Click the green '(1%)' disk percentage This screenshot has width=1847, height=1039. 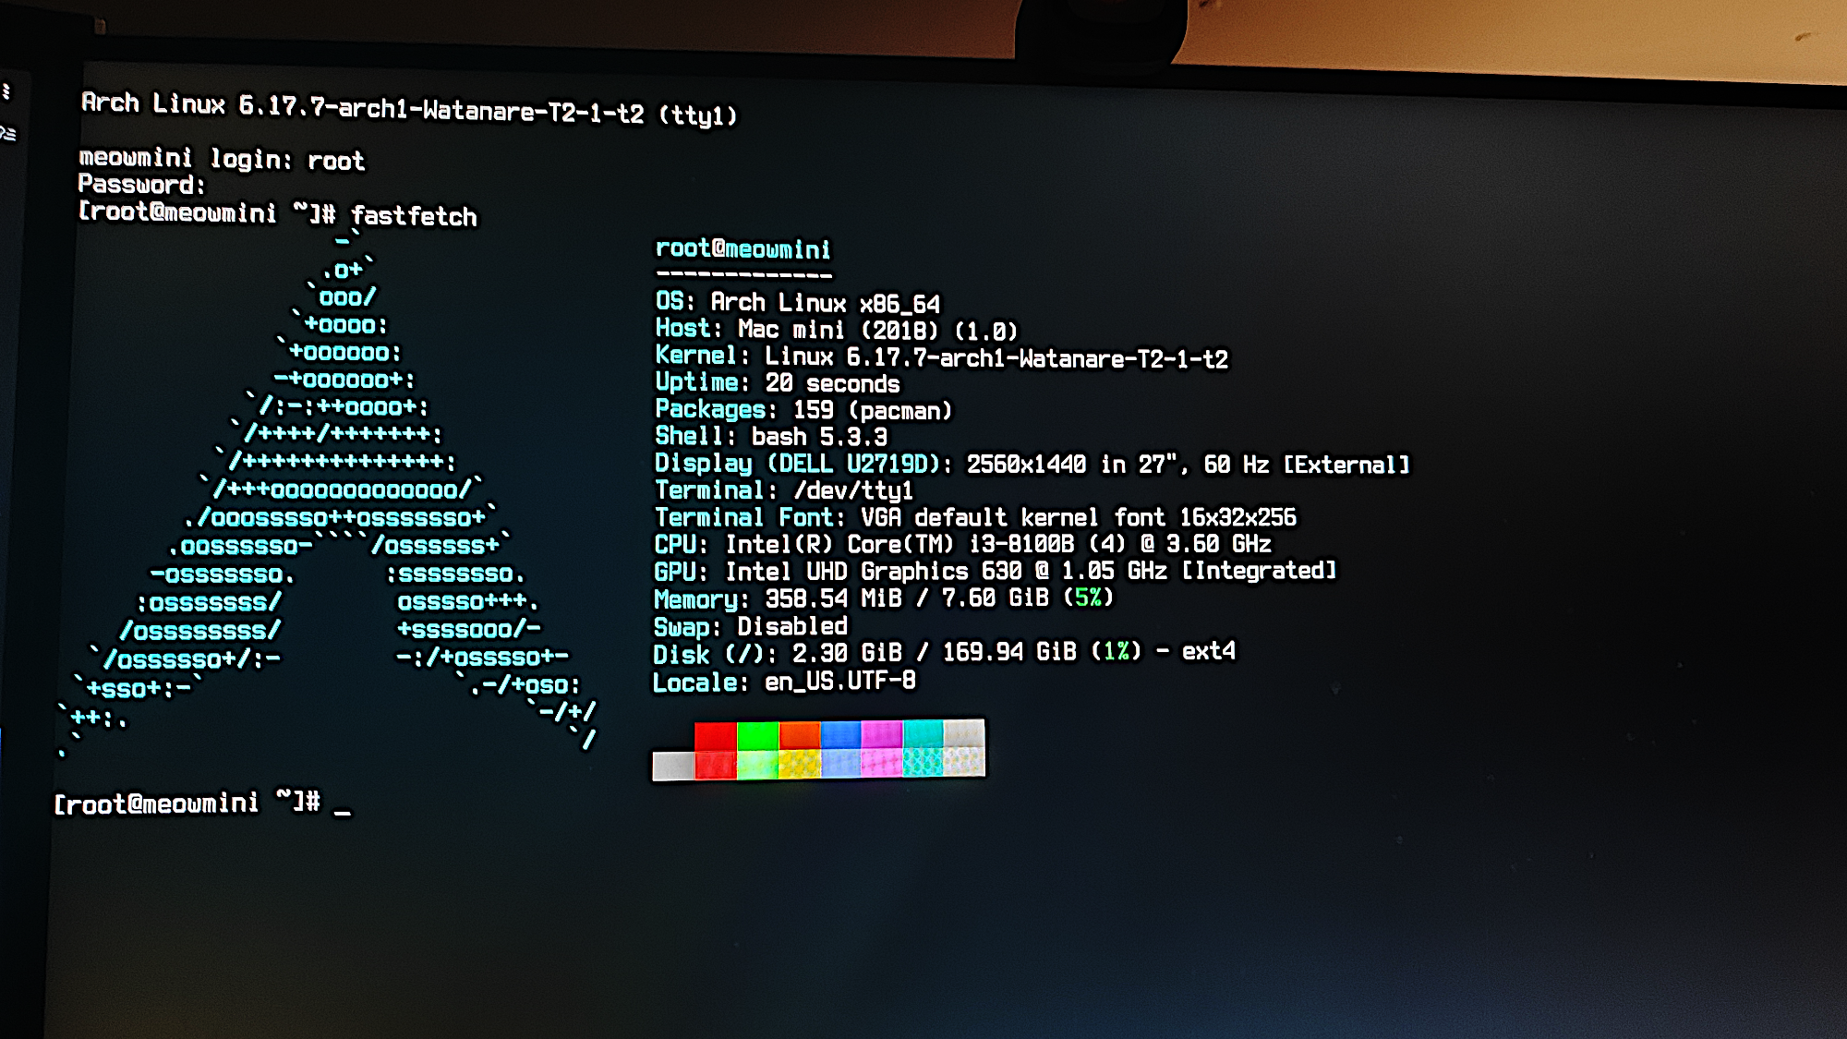(x=1116, y=652)
